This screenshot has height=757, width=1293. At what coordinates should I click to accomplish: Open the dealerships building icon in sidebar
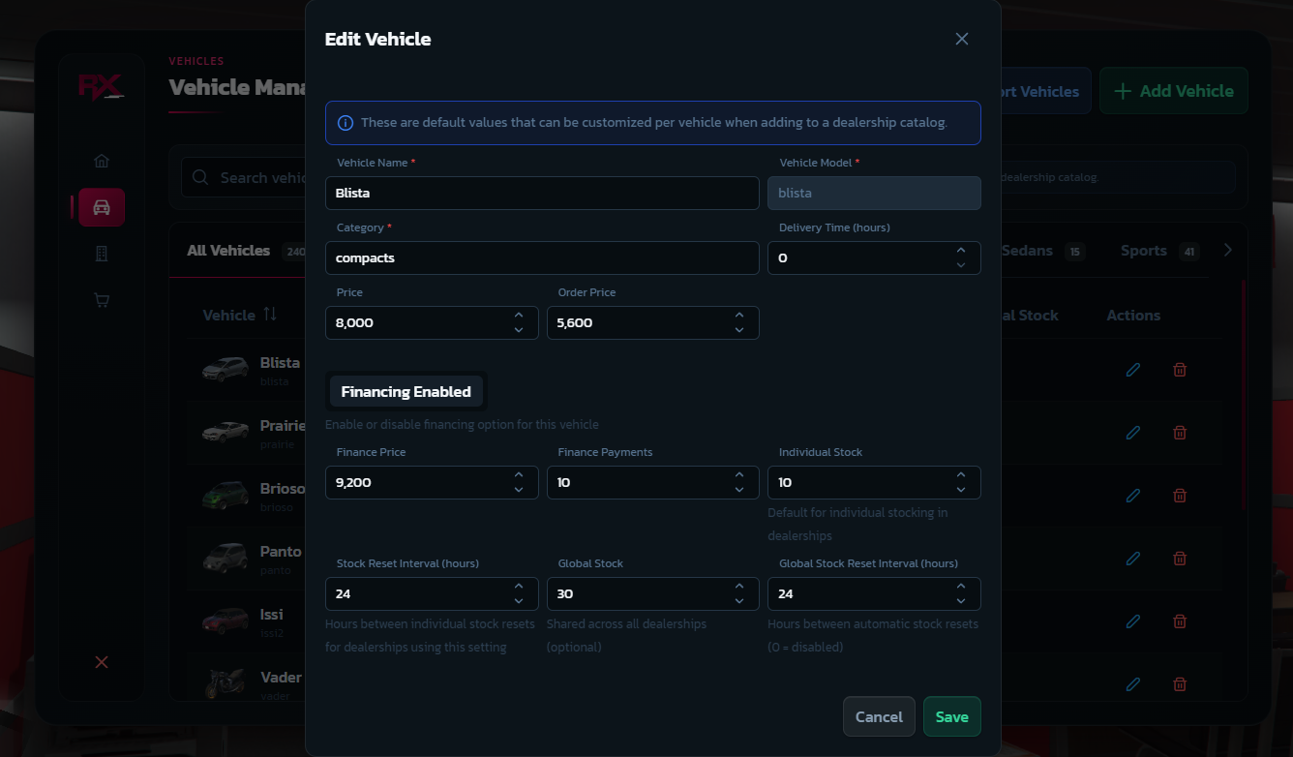[x=102, y=254]
